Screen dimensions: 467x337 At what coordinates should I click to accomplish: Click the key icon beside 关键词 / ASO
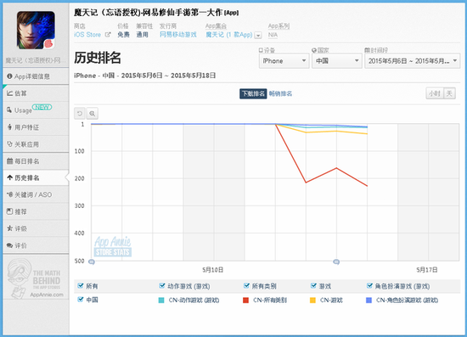click(x=9, y=194)
